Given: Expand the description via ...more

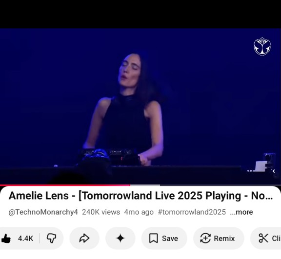Looking at the screenshot, I should pos(241,212).
